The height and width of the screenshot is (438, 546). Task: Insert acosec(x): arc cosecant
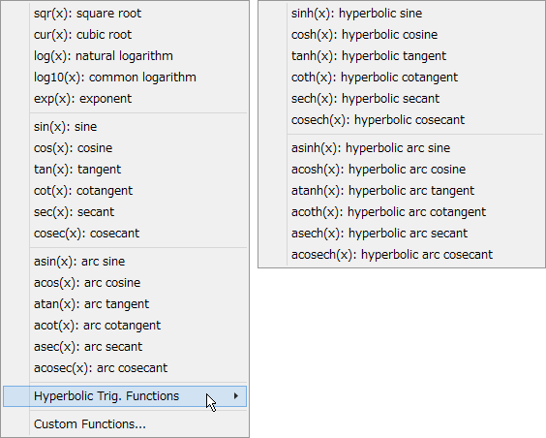coord(125,368)
